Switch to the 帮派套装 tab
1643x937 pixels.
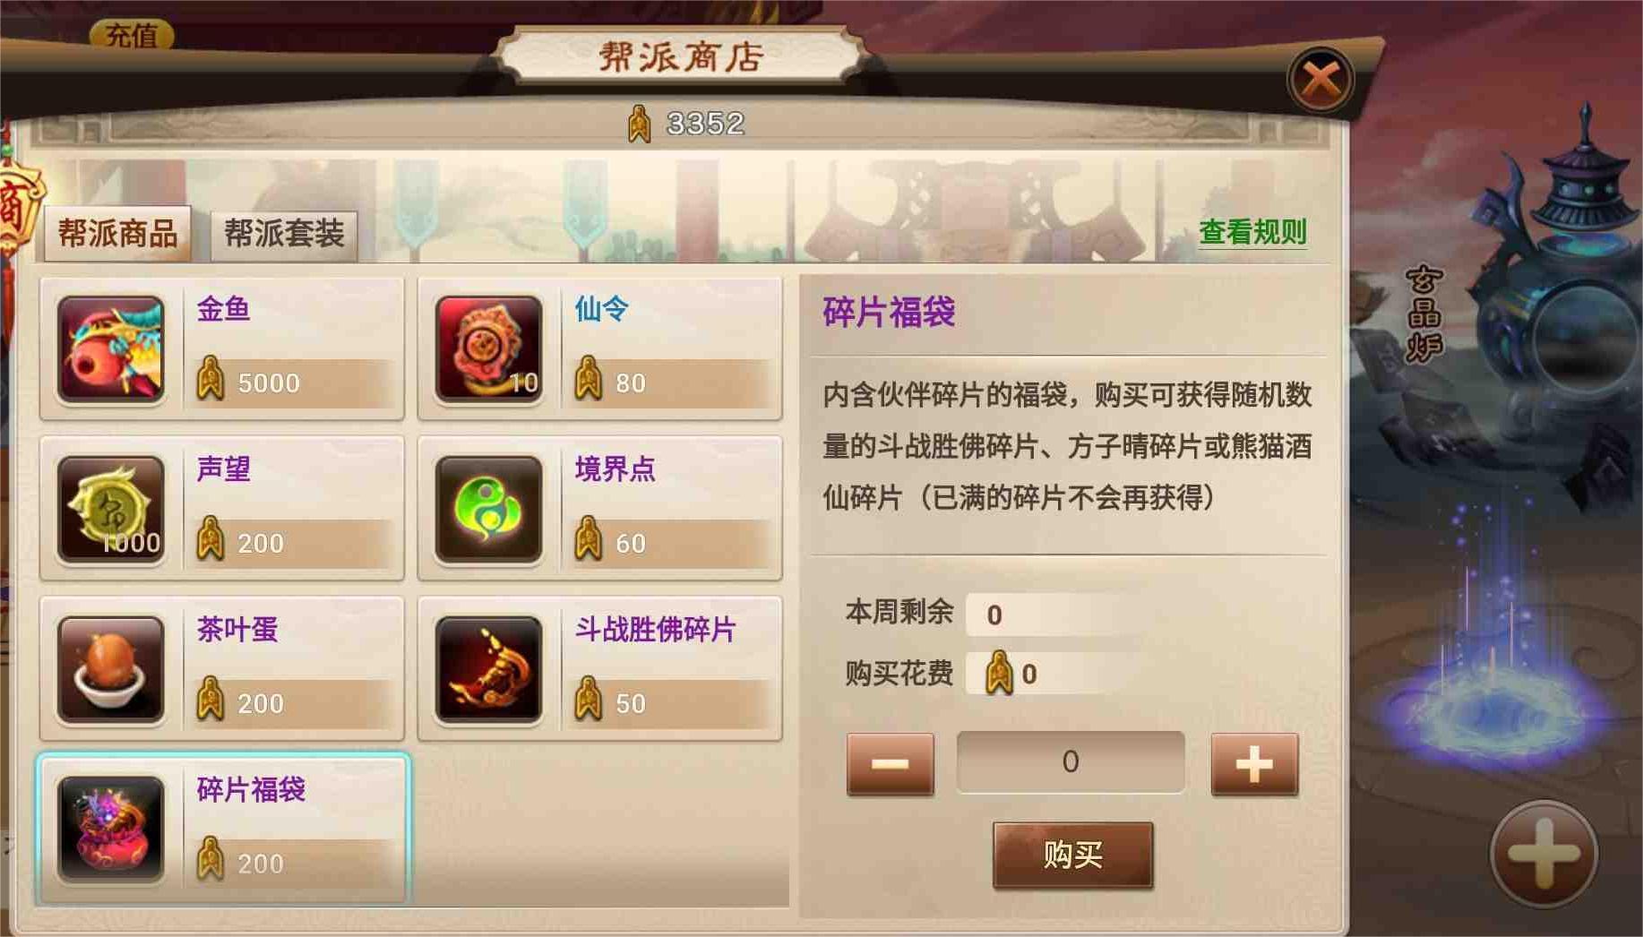point(284,236)
